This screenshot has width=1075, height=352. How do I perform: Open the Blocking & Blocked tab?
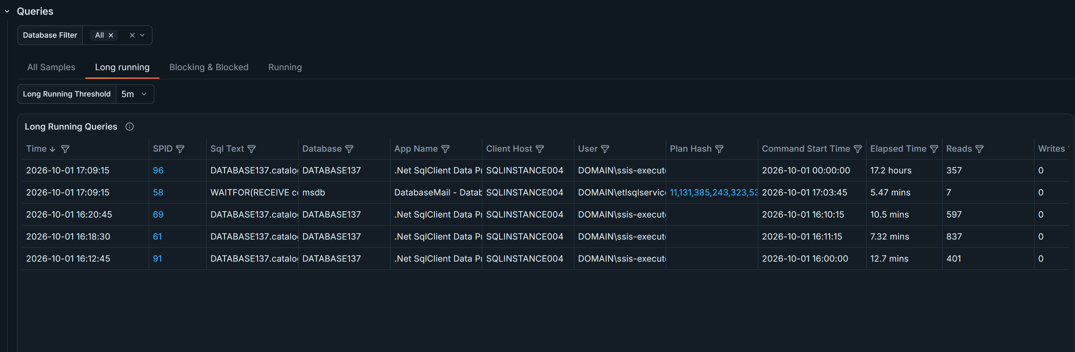(209, 67)
